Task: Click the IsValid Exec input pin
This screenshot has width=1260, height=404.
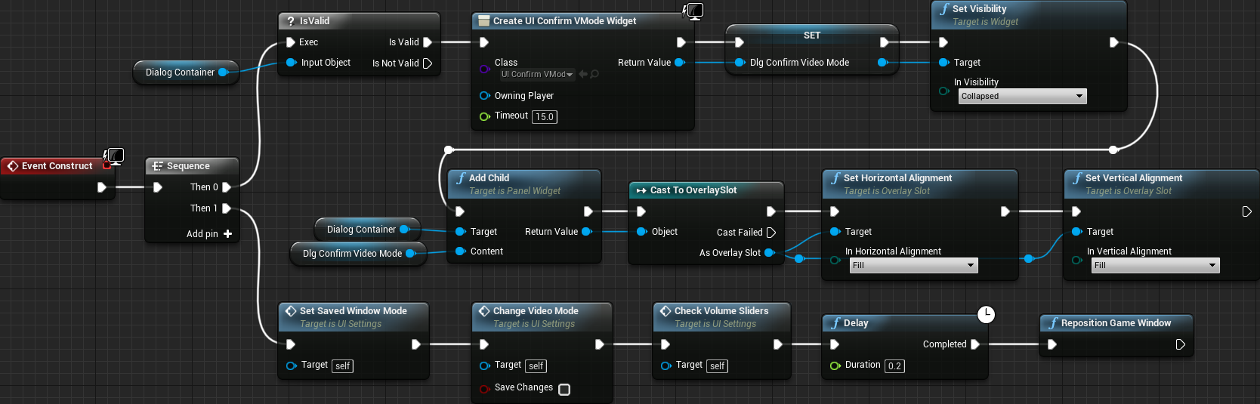Action: point(291,42)
